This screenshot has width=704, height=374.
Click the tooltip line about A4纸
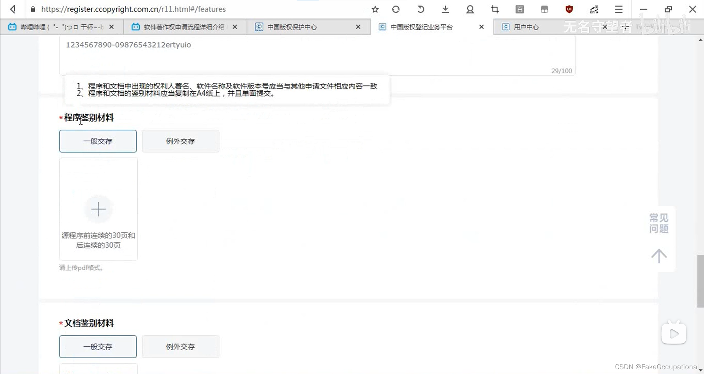176,93
